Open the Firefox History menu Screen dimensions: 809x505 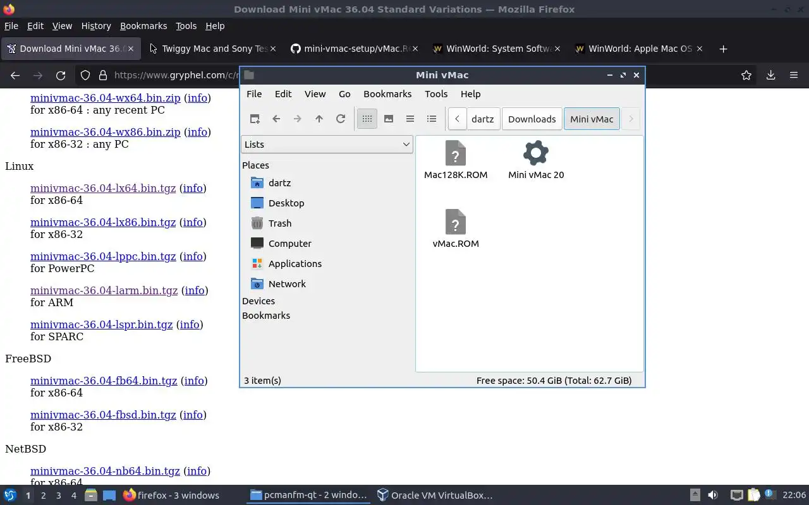click(x=96, y=26)
